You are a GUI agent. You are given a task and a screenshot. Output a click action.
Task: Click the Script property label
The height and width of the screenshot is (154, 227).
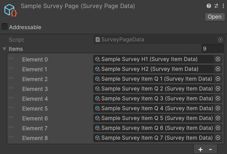tap(16, 40)
